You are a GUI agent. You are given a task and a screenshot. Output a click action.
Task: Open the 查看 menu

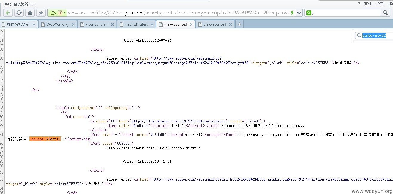click(x=380, y=4)
